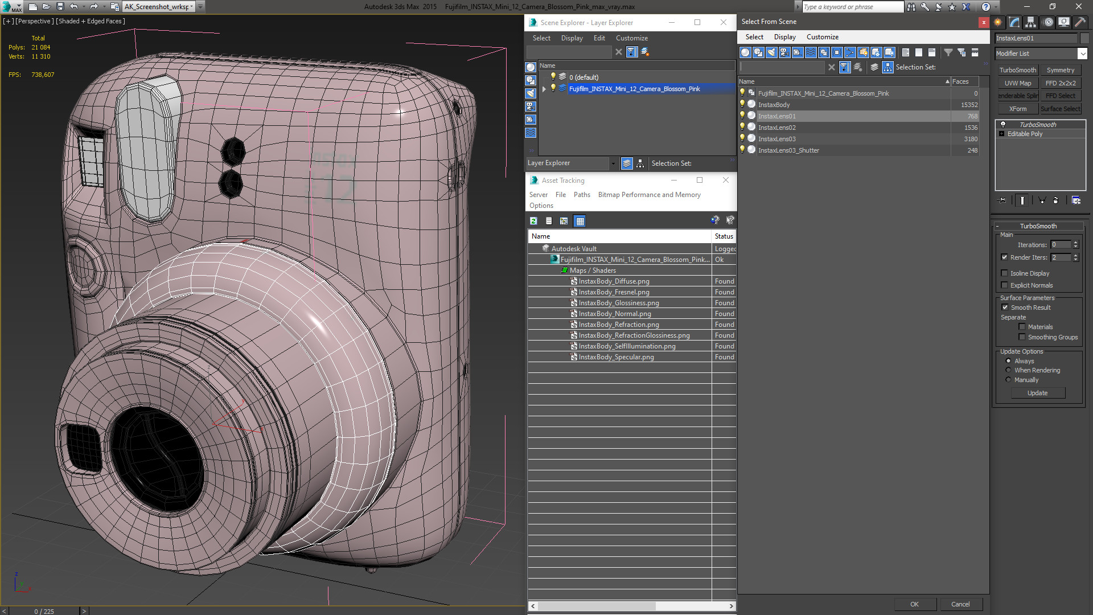
Task: Clear the Scene Explorer search with X icon
Action: [x=619, y=52]
